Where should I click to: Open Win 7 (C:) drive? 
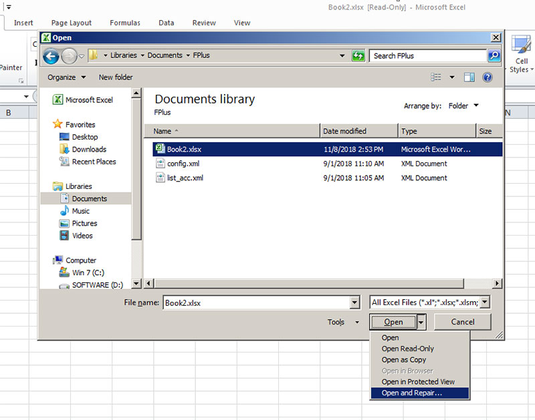point(82,272)
